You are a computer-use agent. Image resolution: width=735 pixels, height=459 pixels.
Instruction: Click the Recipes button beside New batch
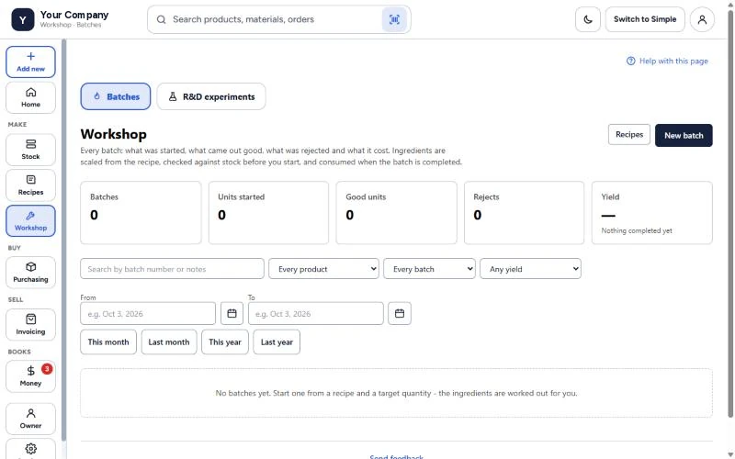pyautogui.click(x=629, y=134)
